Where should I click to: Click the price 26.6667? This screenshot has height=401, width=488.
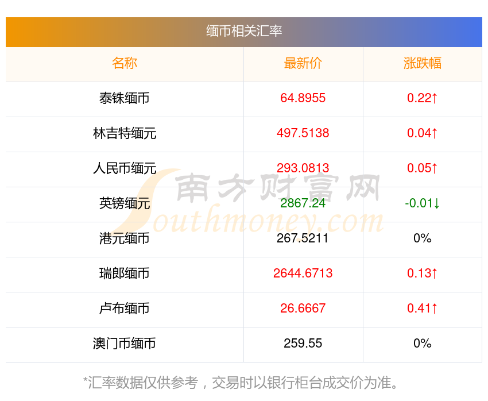(x=303, y=309)
